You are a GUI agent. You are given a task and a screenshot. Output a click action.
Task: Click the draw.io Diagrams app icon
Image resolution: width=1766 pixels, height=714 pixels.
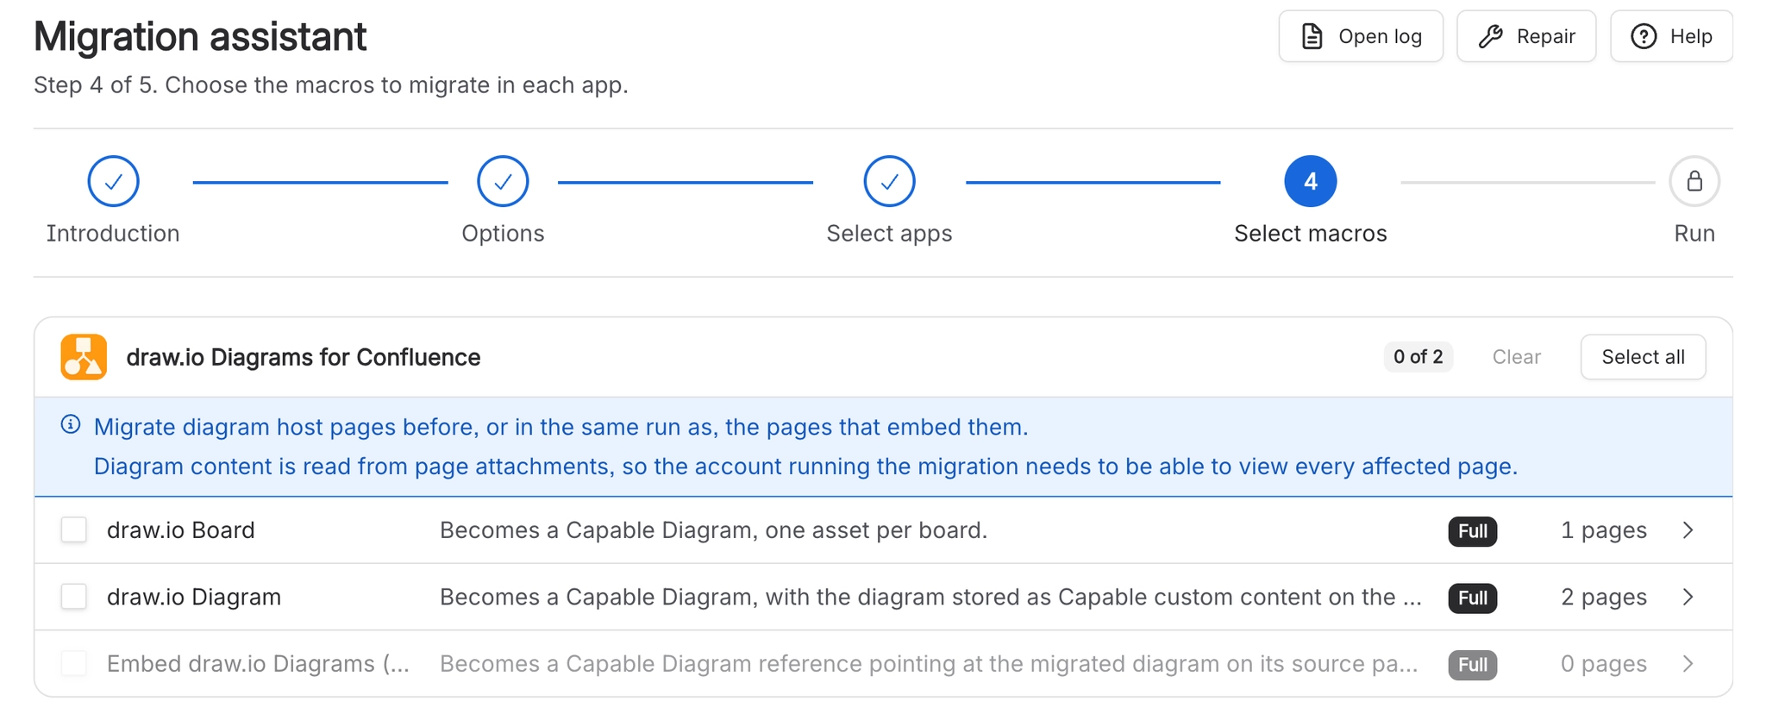pos(84,357)
